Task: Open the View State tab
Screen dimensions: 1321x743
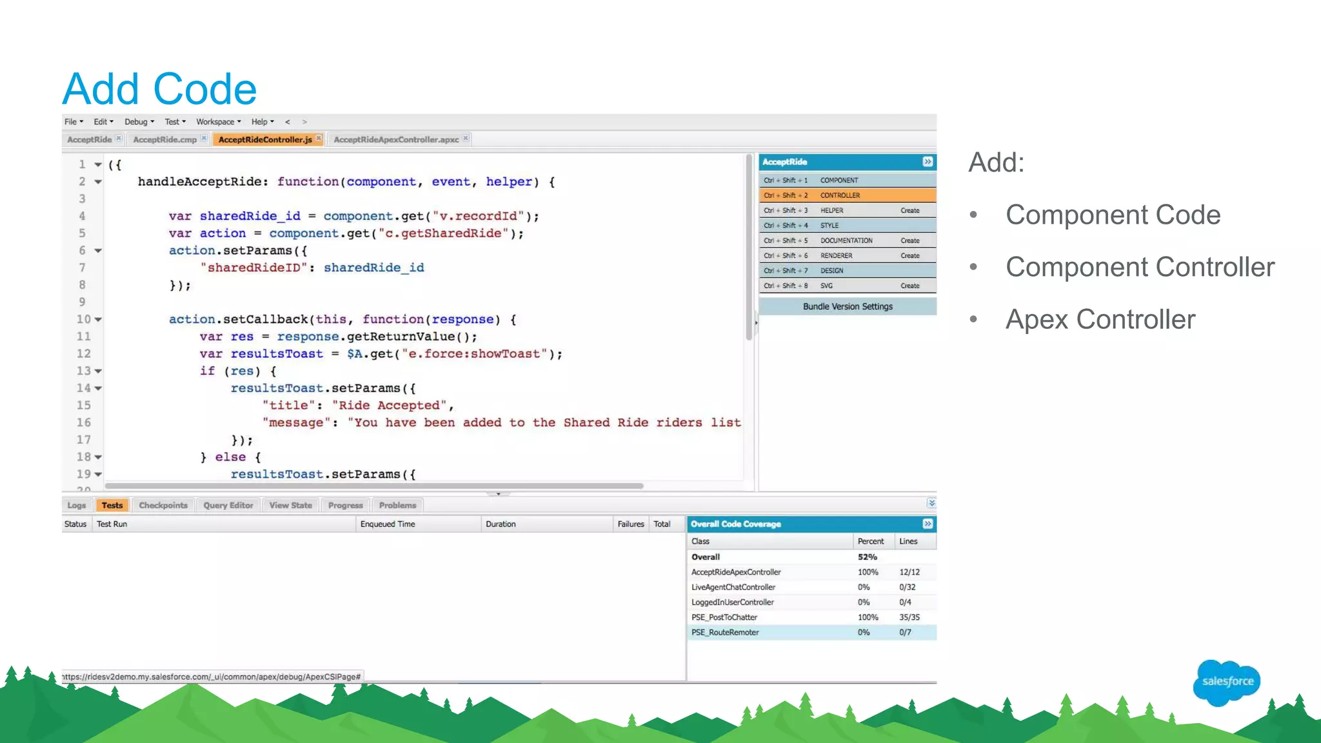Action: tap(291, 505)
